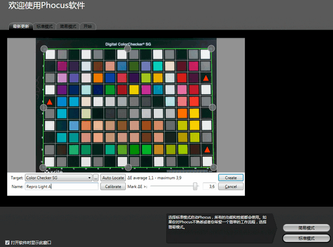Click the Digital ColorChecker SG chart title
Viewport: 333px width, 247px height.
point(128,44)
